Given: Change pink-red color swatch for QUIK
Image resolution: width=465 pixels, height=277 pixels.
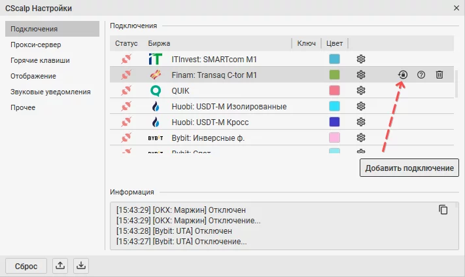Looking at the screenshot, I should tap(334, 90).
